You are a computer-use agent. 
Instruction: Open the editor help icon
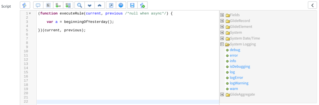point(121,5)
